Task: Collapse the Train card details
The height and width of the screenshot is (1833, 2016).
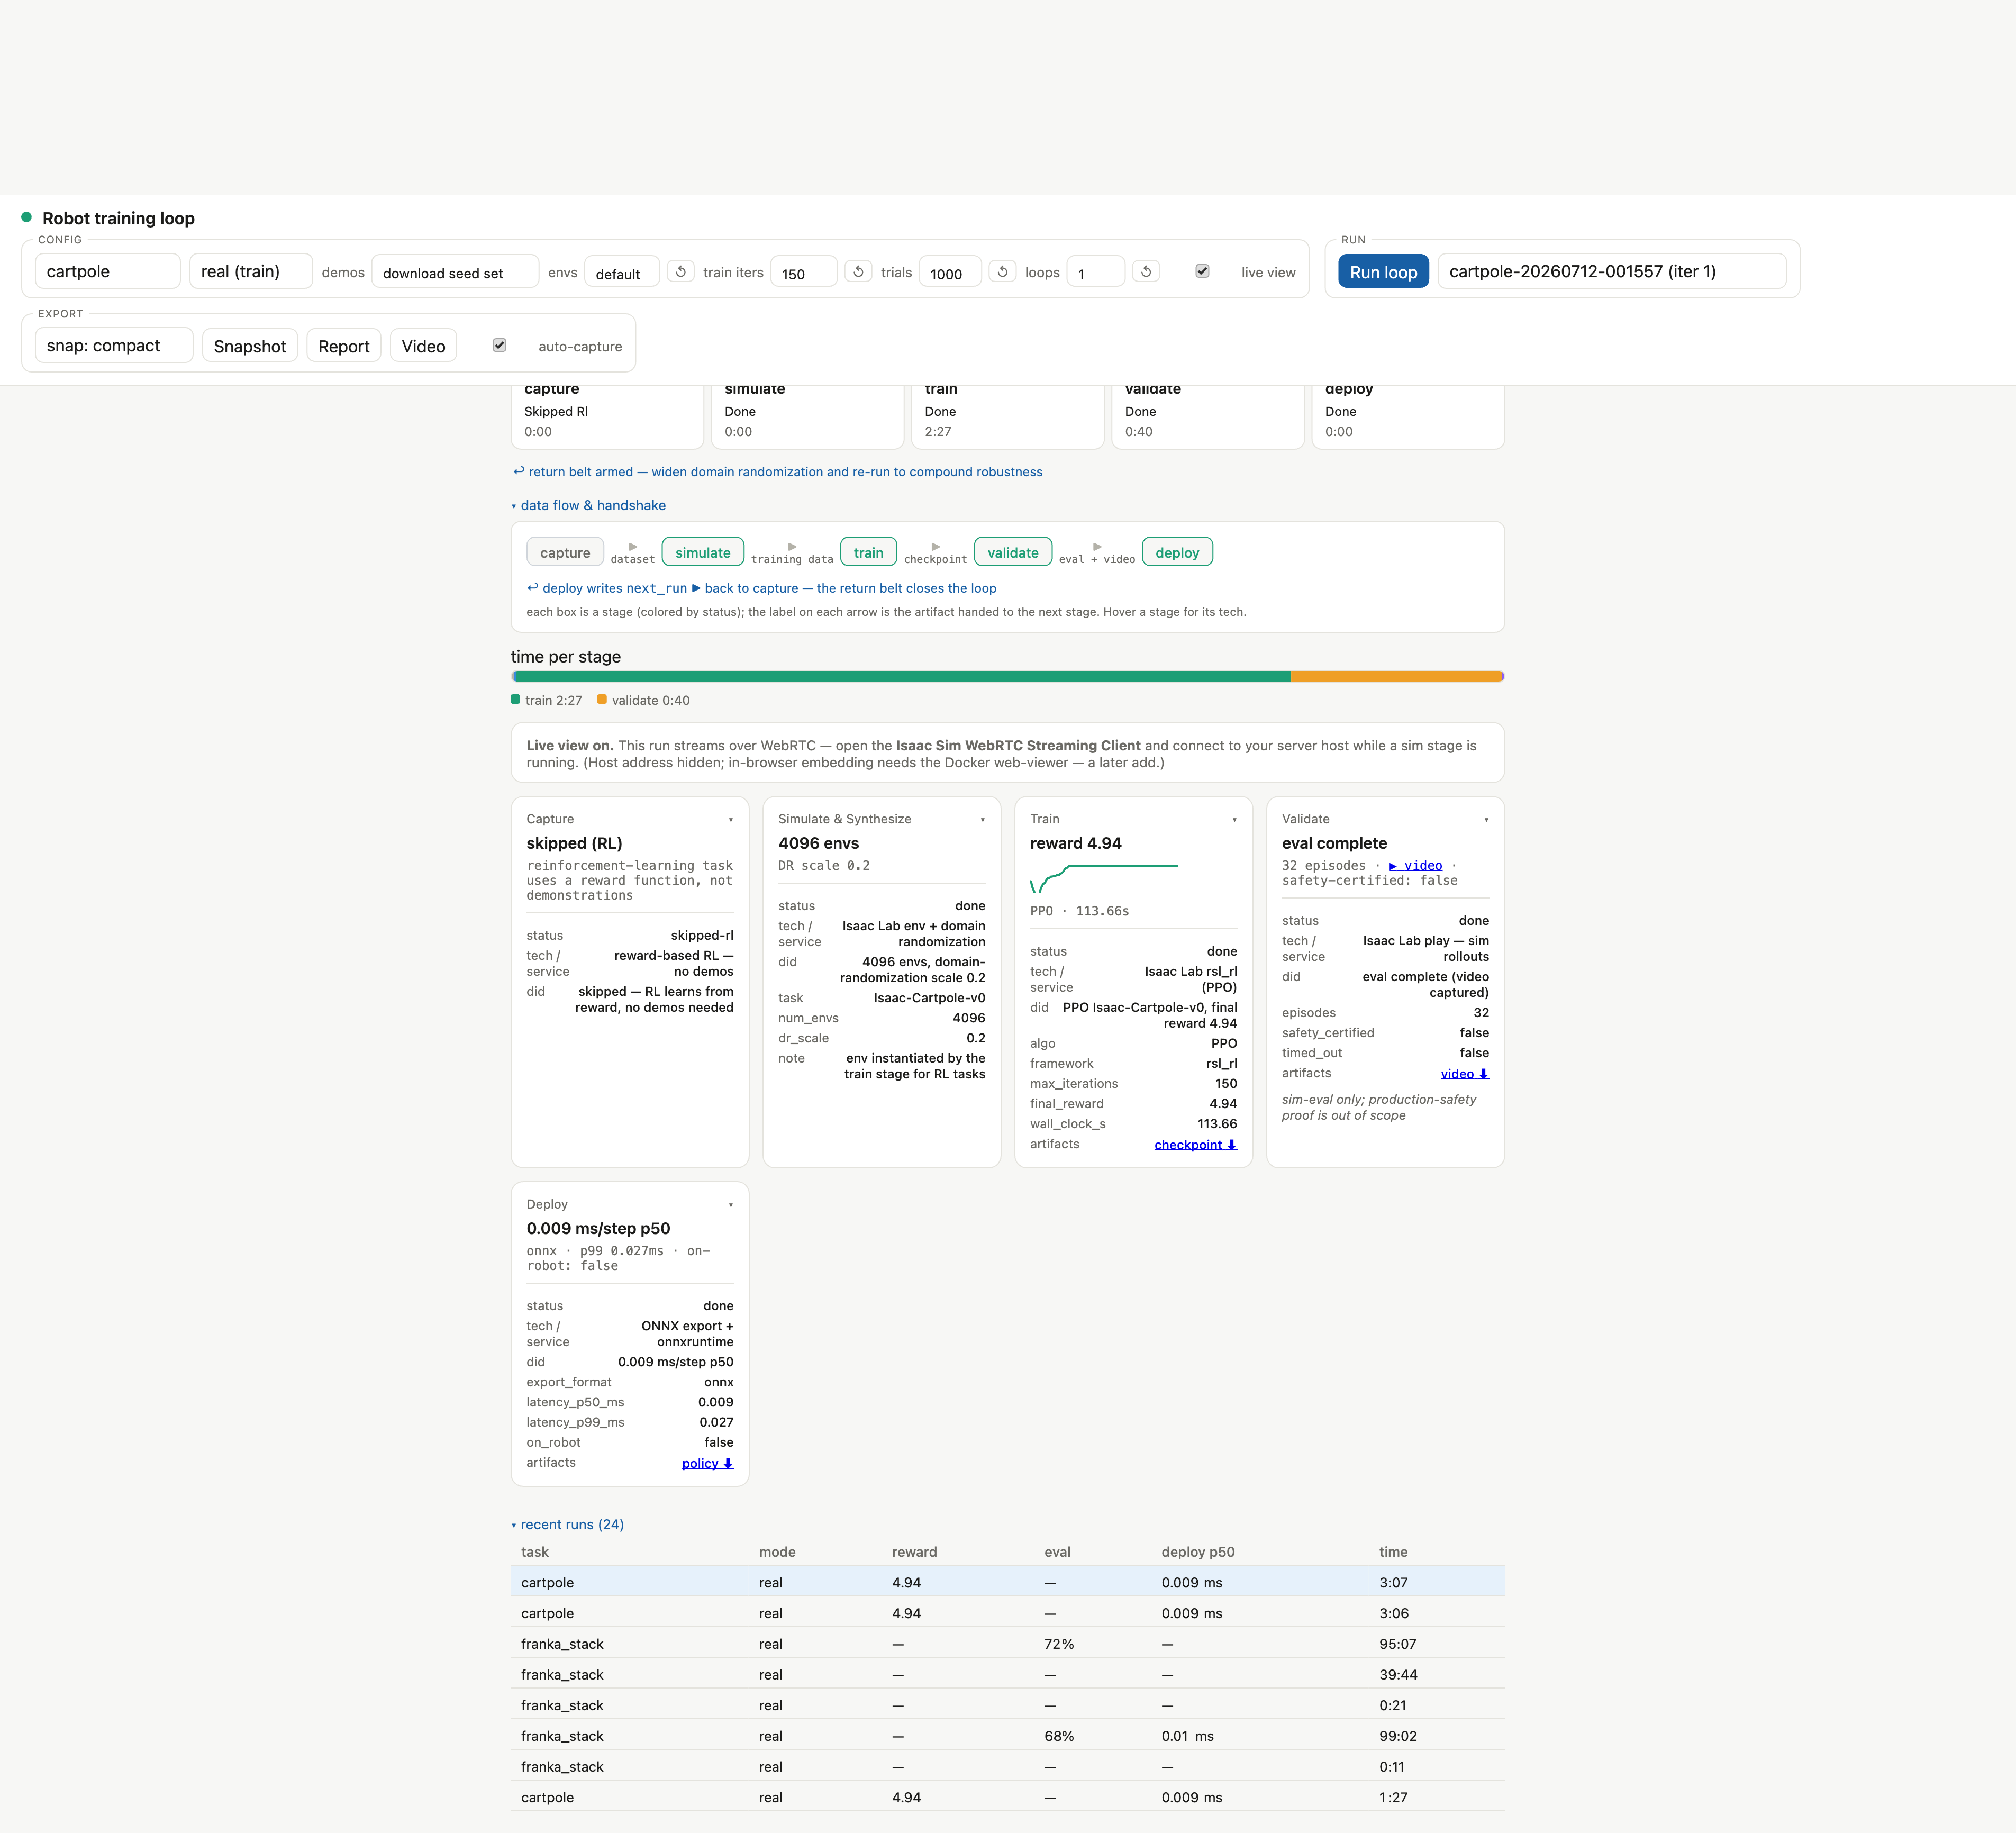Action: point(1234,820)
